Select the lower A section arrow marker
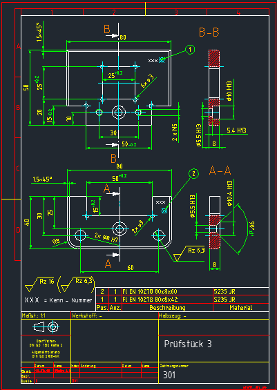Screen dimensions: 277x390 click(111, 260)
